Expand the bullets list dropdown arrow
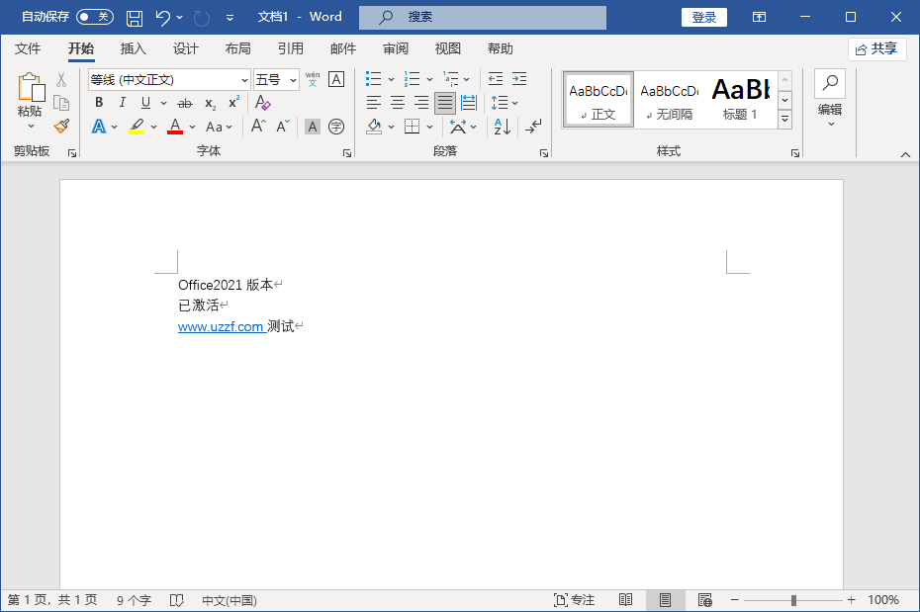The image size is (920, 612). point(391,79)
